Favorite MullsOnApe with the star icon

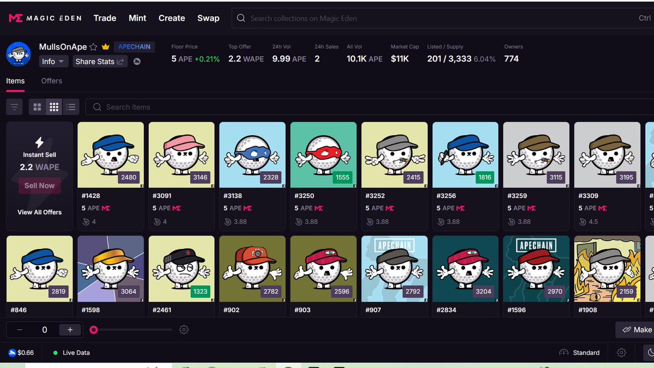coord(93,47)
